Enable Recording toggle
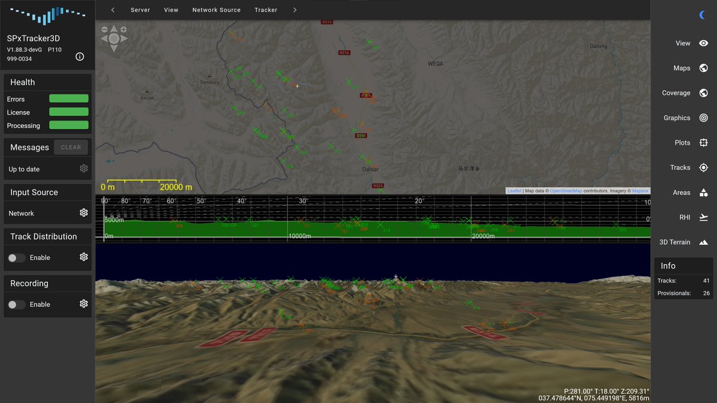This screenshot has height=403, width=717. [17, 304]
